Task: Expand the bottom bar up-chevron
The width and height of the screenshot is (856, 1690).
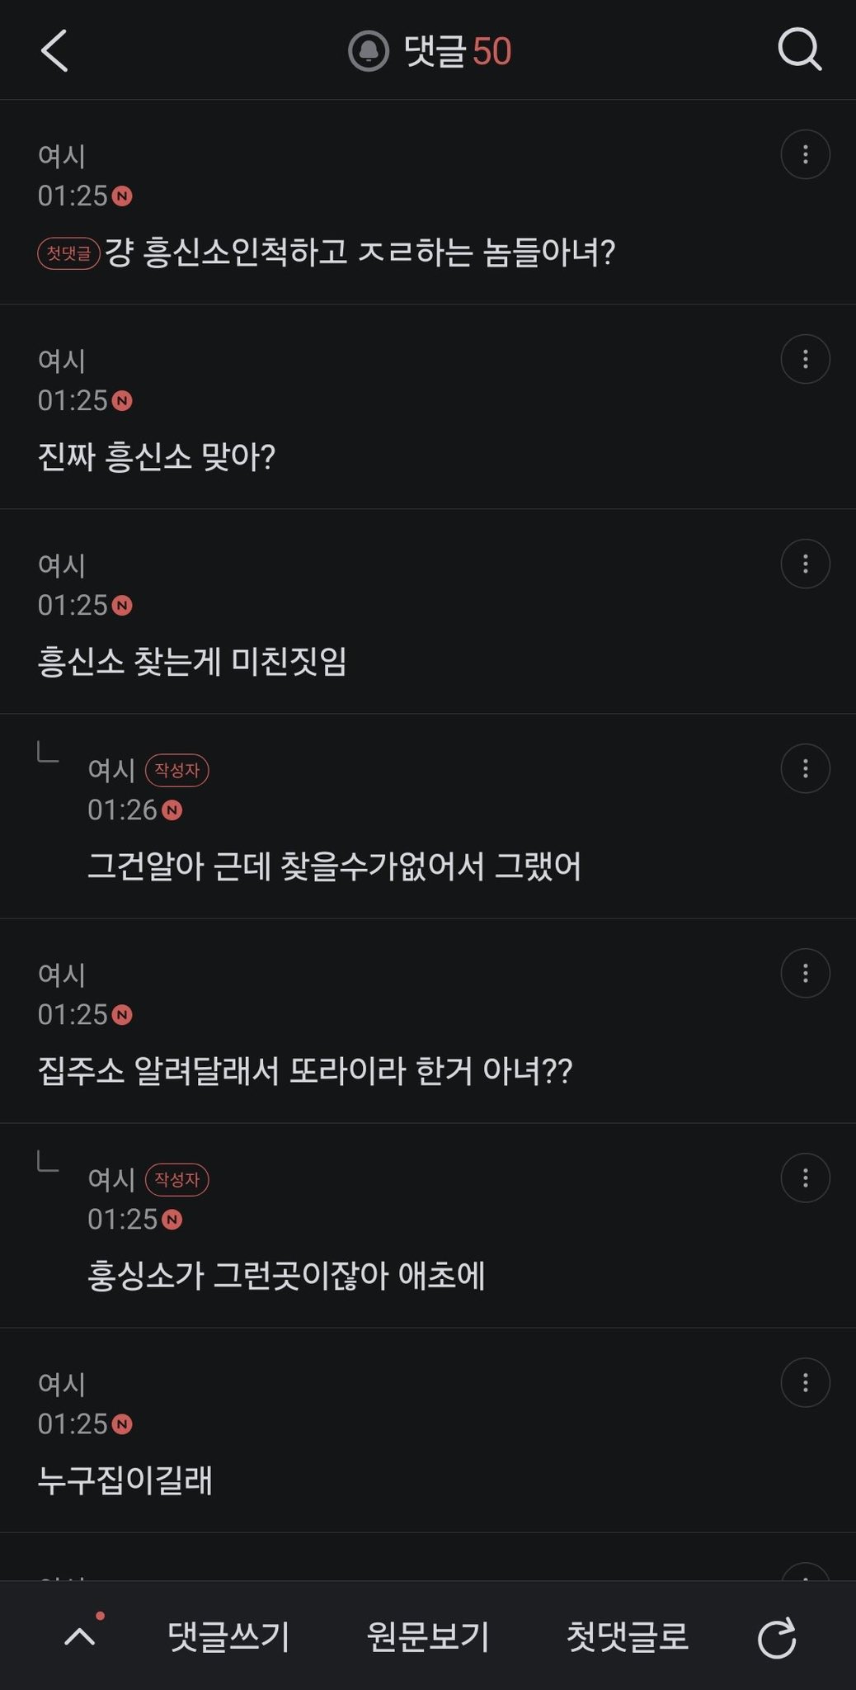Action: click(80, 1636)
